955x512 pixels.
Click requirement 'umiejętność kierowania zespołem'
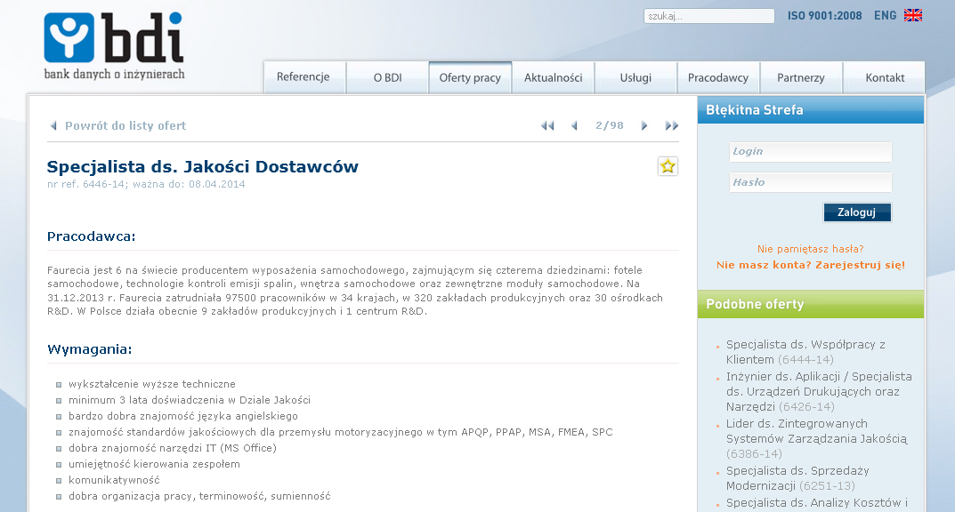point(154,464)
